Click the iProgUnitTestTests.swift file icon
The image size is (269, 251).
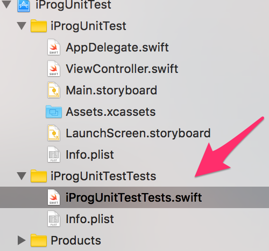point(54,197)
